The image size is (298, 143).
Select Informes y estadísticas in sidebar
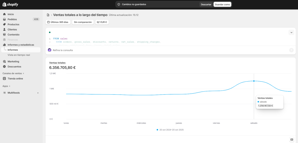[x=21, y=45]
